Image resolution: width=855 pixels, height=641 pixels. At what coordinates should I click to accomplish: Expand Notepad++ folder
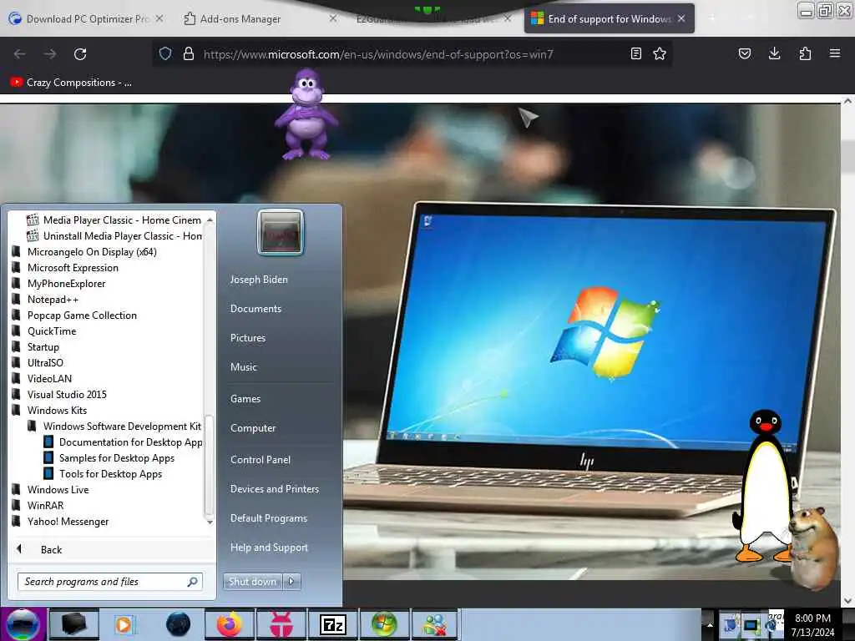[45, 300]
